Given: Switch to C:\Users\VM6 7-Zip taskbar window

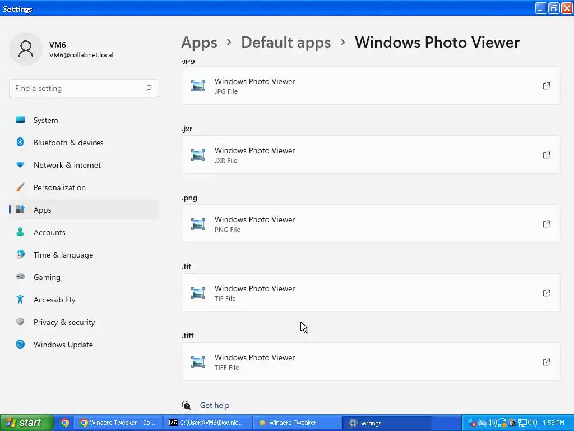Looking at the screenshot, I should 207,423.
